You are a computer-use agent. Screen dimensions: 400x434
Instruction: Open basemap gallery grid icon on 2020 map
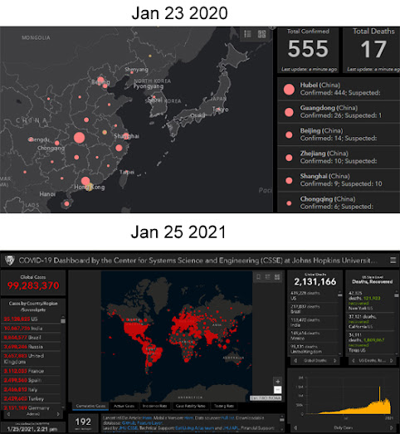[x=261, y=34]
